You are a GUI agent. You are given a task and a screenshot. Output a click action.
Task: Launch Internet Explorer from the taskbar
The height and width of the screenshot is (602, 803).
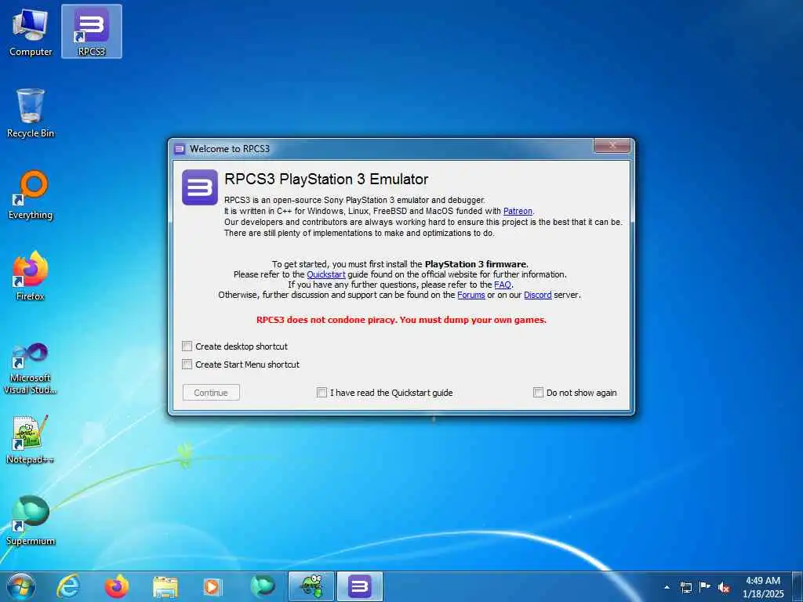point(68,586)
